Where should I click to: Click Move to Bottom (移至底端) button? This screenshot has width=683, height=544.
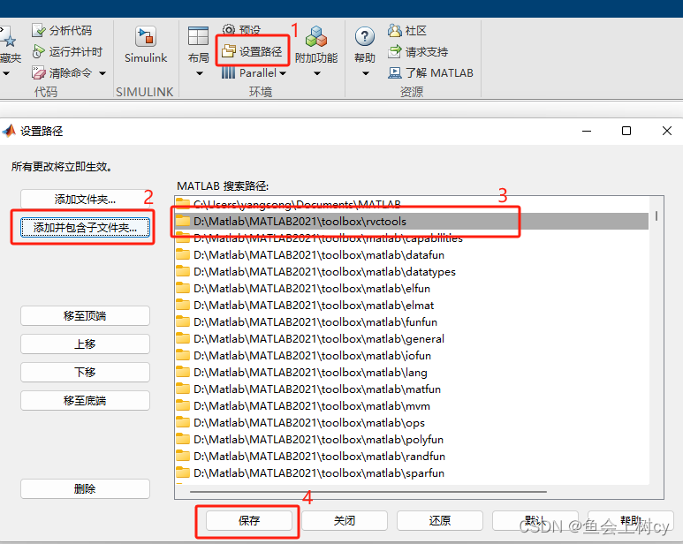coord(85,400)
